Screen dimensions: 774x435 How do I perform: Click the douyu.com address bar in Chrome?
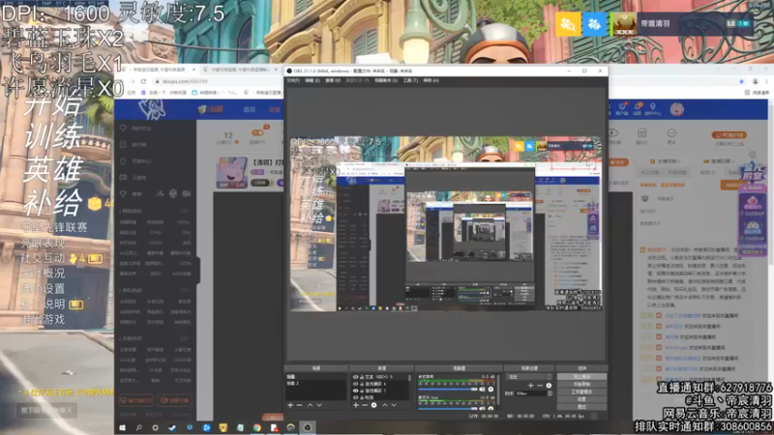click(217, 81)
